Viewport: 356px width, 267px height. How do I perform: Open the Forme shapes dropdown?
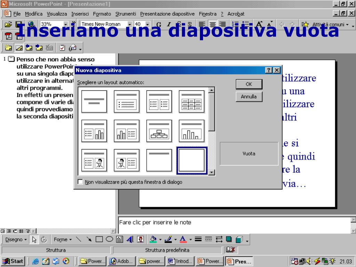coord(63,239)
